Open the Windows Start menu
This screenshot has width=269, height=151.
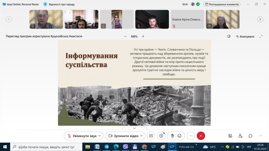[5, 147]
